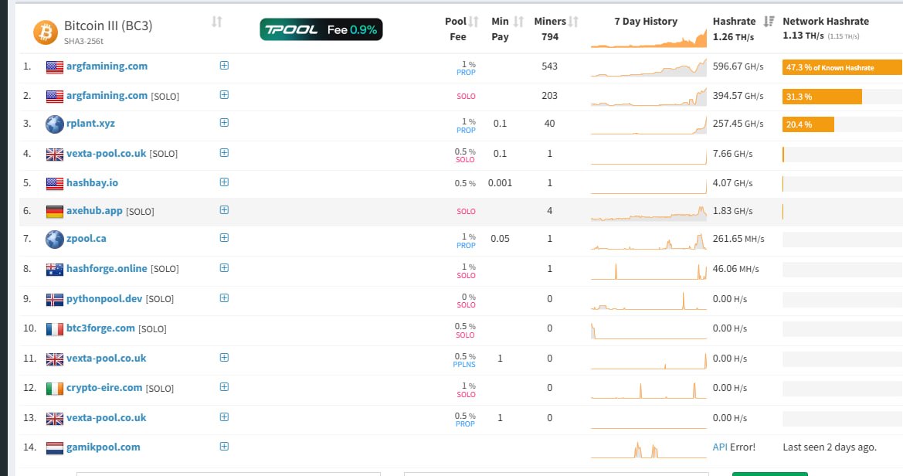Click the French flag beside btc3forge.com
Viewport: 903px width, 476px height.
tap(55, 329)
